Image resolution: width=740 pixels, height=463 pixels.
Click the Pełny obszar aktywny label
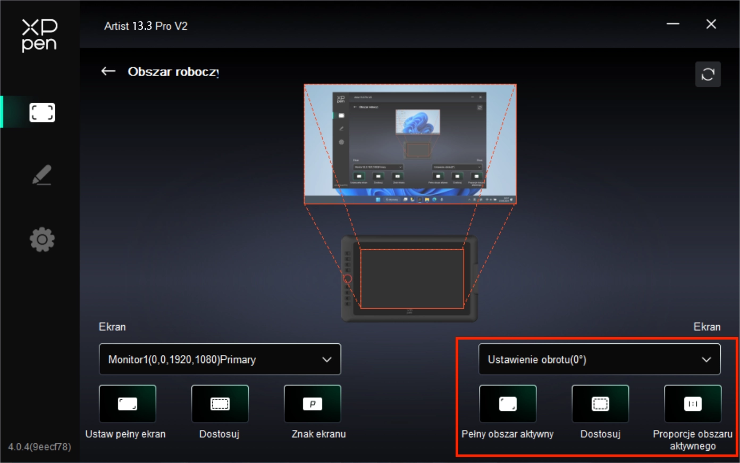click(507, 434)
